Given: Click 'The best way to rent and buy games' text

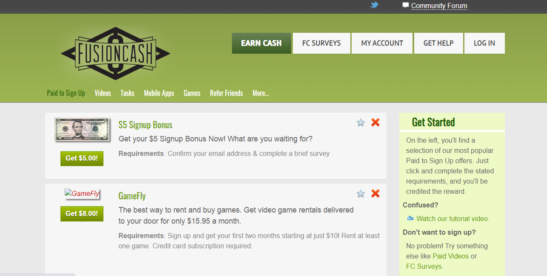Looking at the screenshot, I should pos(236,216).
